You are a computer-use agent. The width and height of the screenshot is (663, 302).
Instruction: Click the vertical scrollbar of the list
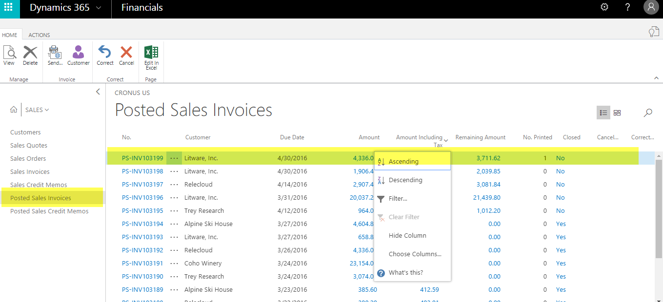pyautogui.click(x=659, y=209)
